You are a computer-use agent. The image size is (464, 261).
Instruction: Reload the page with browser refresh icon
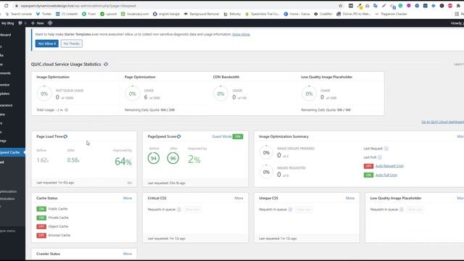click(x=7, y=6)
